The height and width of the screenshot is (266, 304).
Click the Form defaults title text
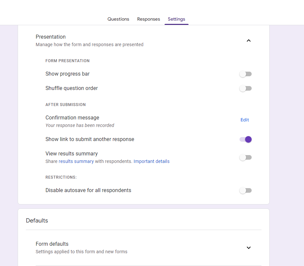coord(52,244)
